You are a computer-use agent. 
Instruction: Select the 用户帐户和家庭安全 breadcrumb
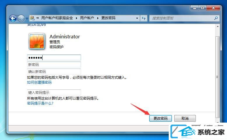tap(57, 18)
